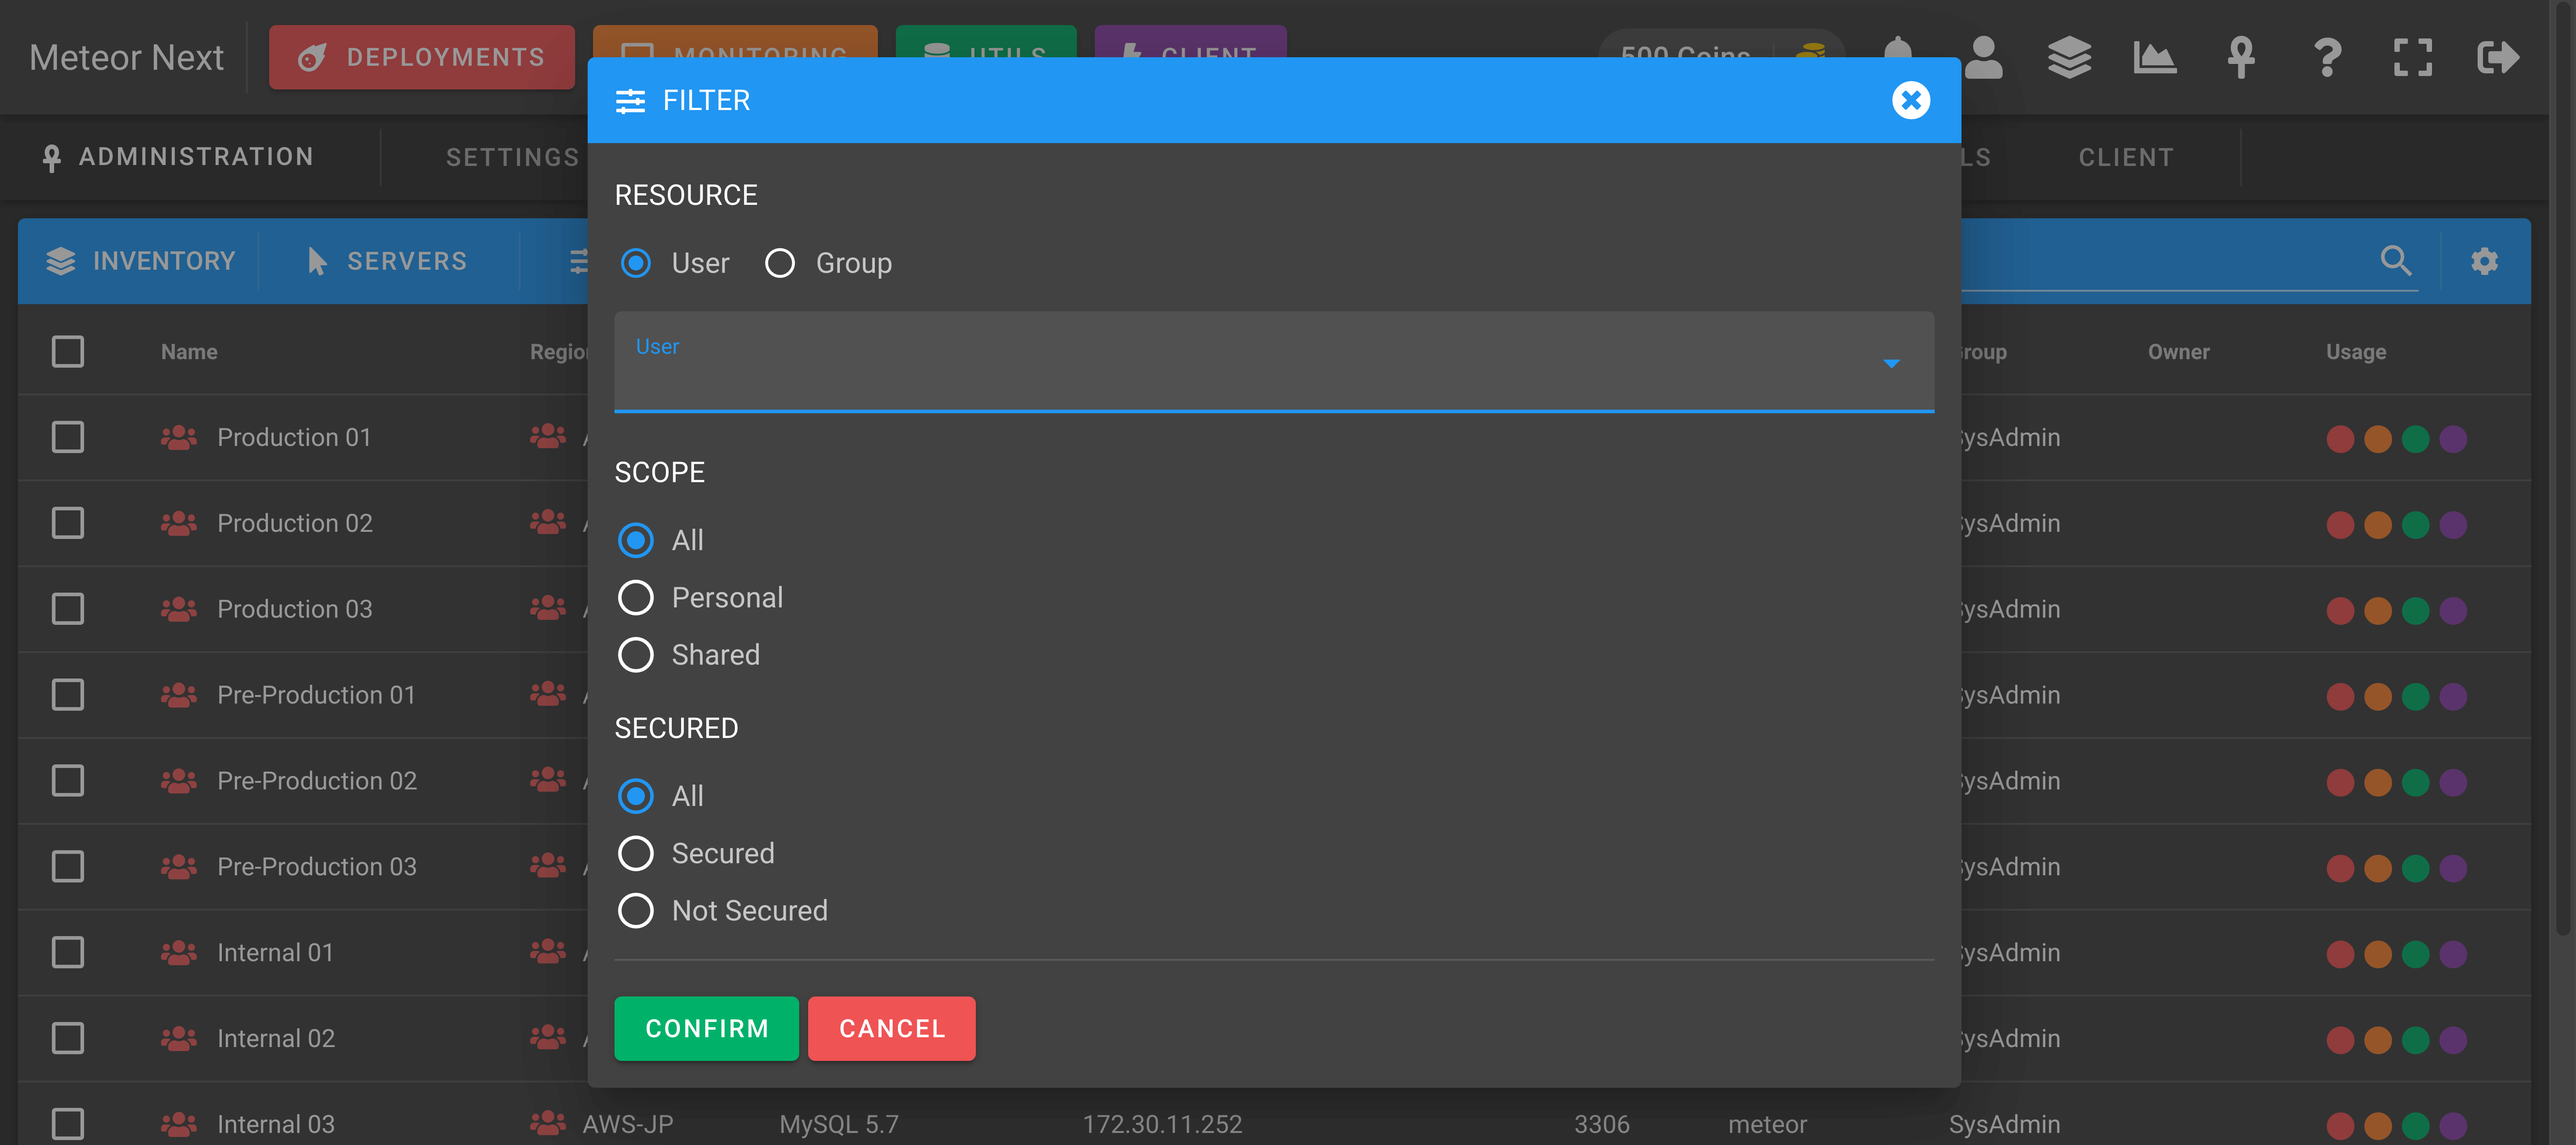Click the shared group icon beside Pre-Production 02
Screen dimensions: 2576x1145
pos(179,780)
